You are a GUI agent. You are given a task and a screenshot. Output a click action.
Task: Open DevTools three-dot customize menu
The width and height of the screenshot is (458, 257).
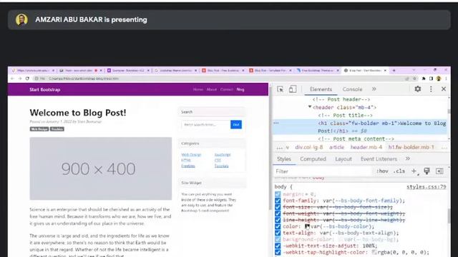[431, 89]
